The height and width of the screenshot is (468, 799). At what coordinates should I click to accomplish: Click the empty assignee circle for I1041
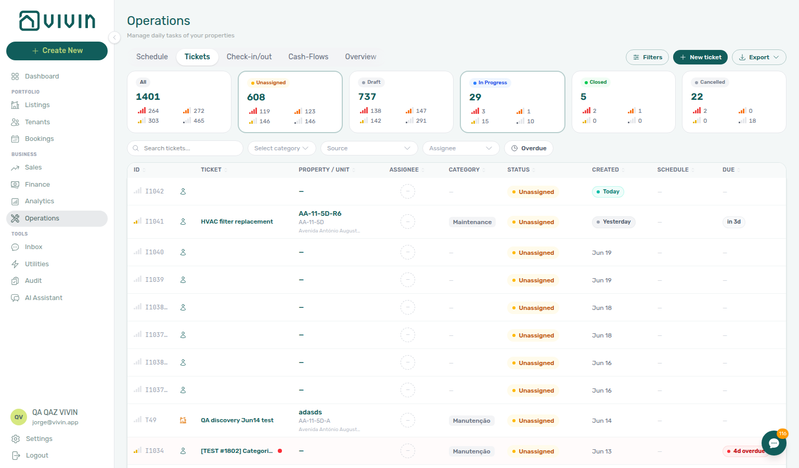click(407, 222)
